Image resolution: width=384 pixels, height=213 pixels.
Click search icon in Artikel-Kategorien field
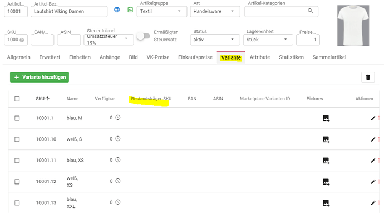click(311, 11)
